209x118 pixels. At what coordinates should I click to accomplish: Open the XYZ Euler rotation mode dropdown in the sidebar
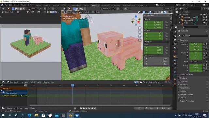pyautogui.click(x=156, y=42)
